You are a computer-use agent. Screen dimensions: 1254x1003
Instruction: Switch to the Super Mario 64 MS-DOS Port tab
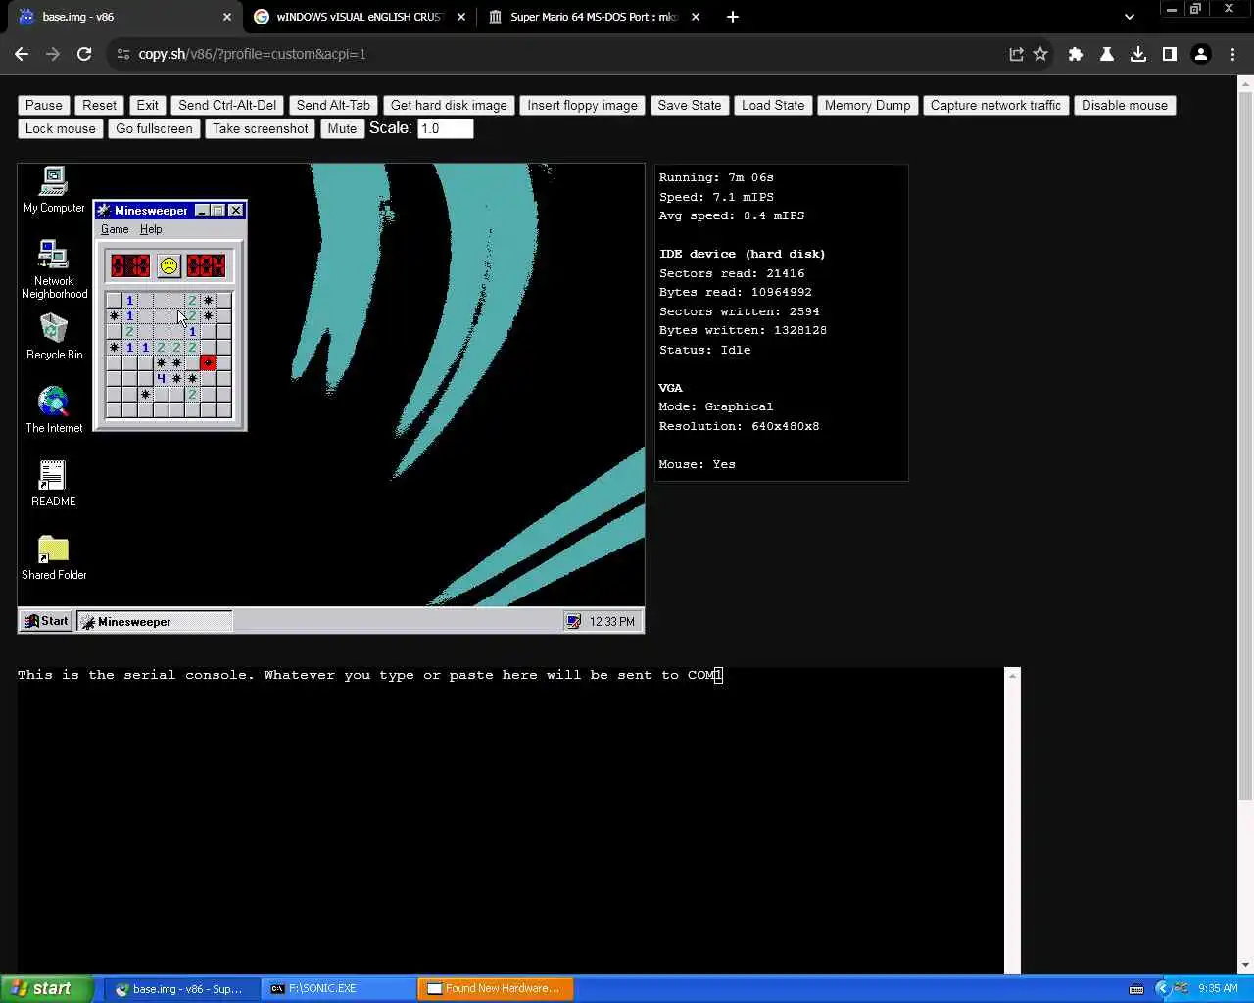(x=595, y=17)
